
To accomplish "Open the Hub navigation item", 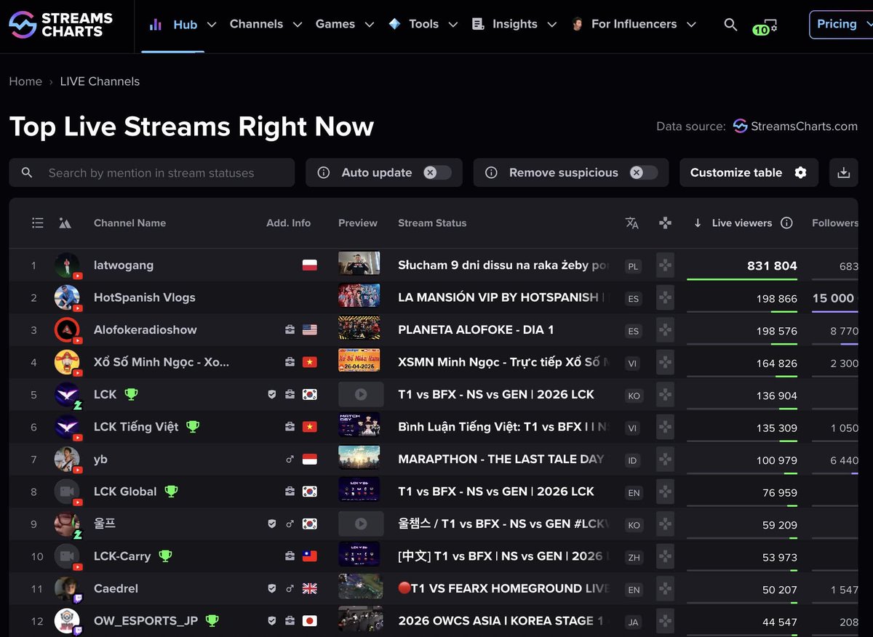I will coord(185,25).
